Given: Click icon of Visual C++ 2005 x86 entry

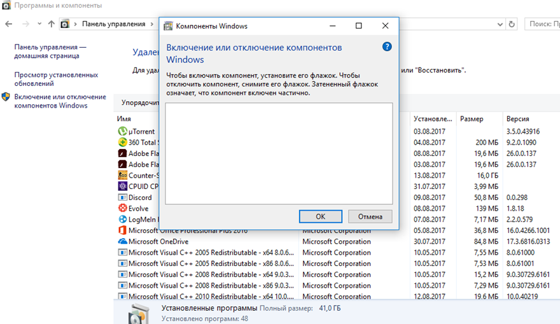Looking at the screenshot, I should click(x=122, y=264).
